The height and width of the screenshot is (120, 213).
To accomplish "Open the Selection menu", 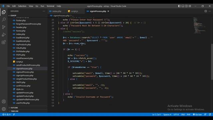I will pos(22,6).
